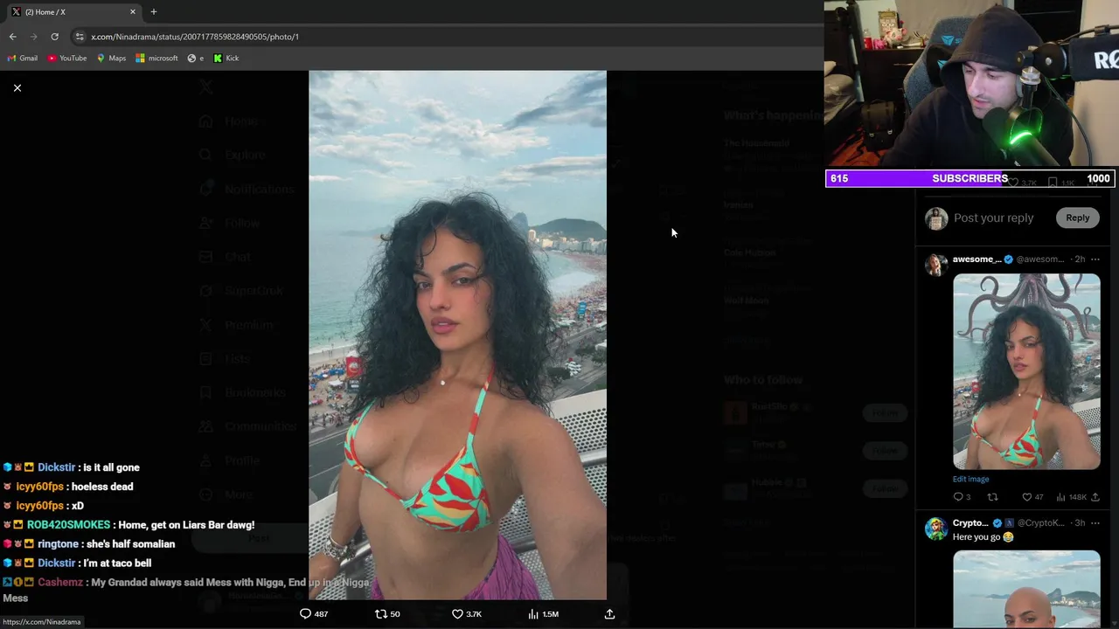Image resolution: width=1119 pixels, height=629 pixels.
Task: Click the 'Edit image' link
Action: 970,479
